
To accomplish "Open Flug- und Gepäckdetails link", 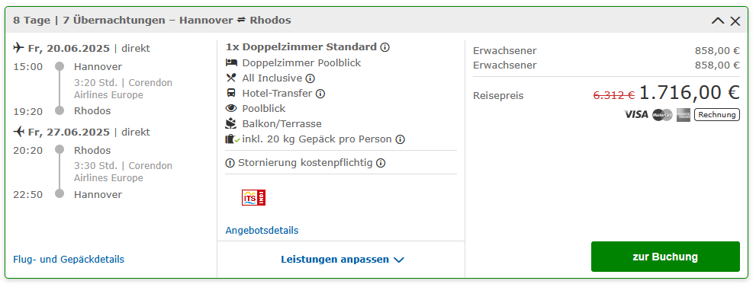I will tap(69, 260).
